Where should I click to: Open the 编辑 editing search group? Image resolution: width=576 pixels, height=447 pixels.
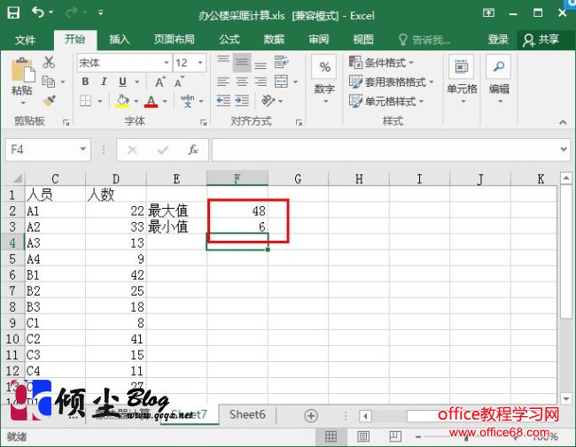pos(499,79)
